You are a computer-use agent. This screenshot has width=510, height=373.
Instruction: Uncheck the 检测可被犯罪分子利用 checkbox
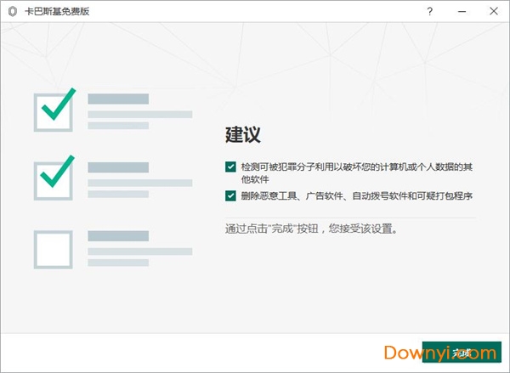(x=230, y=167)
